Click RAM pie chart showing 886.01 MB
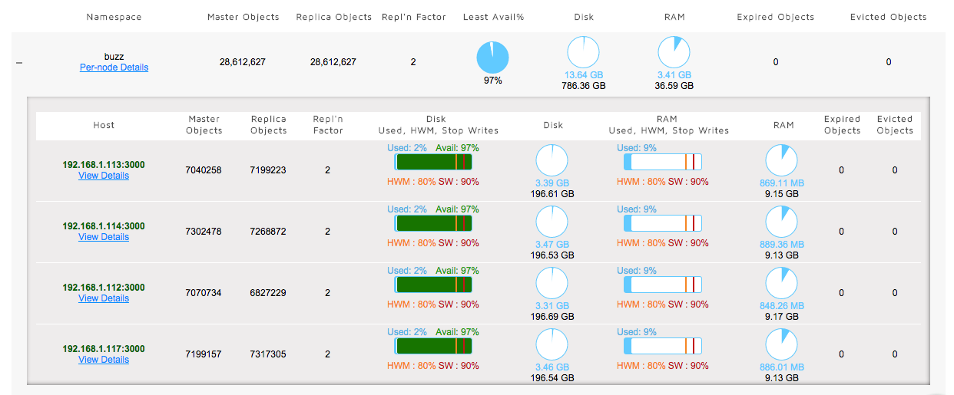Screen dimensions: 954x395 (x=782, y=345)
